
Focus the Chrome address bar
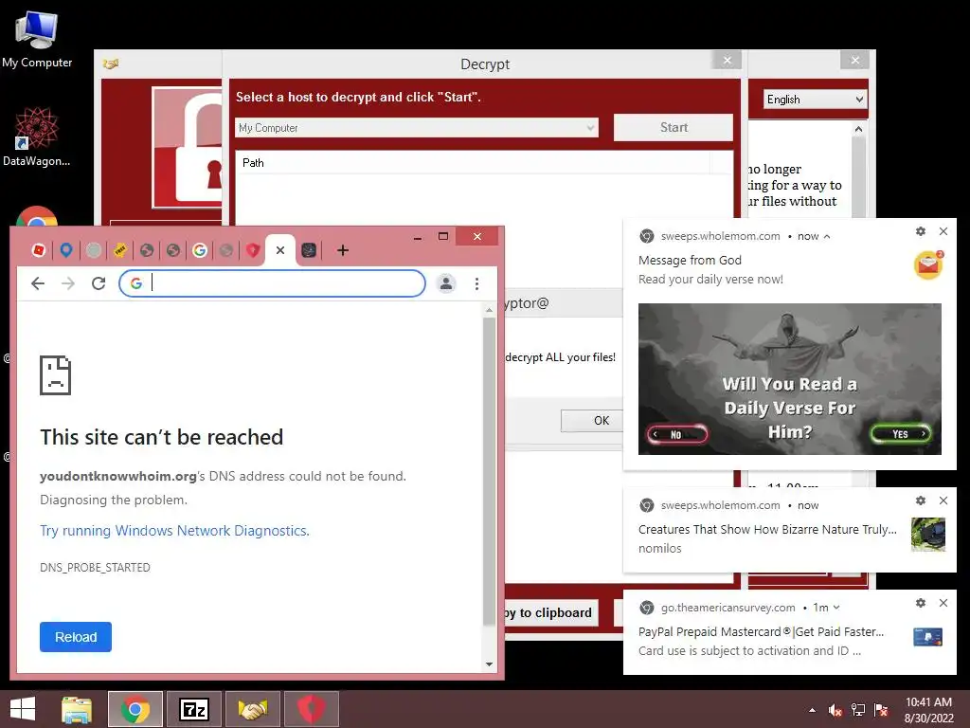[x=272, y=283]
